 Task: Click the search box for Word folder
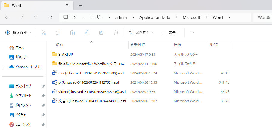coord(263,17)
